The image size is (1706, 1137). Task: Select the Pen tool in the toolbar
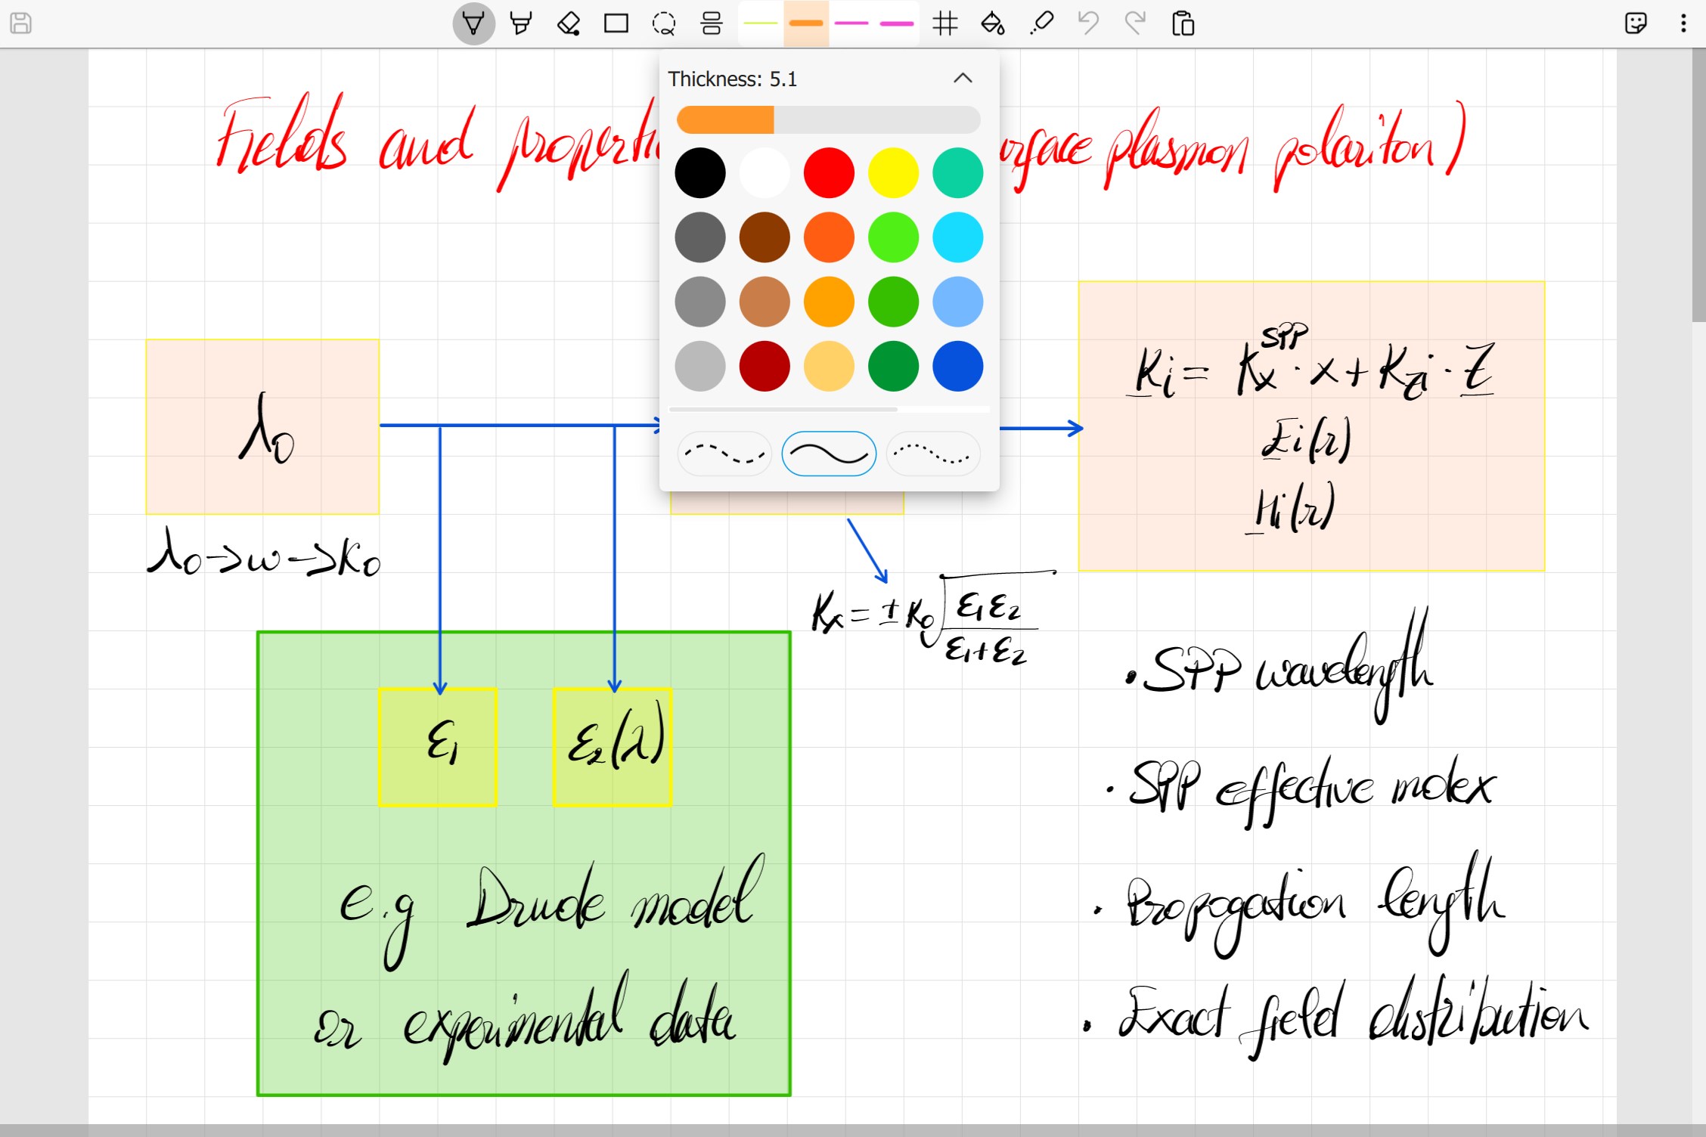474,23
